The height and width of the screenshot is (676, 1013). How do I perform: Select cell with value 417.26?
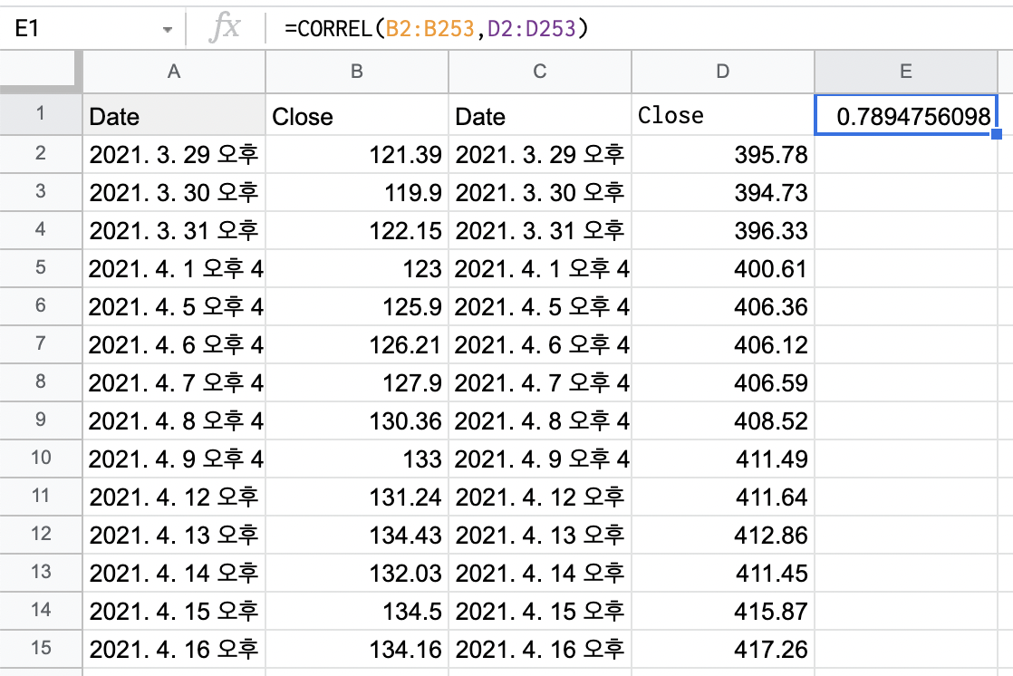tap(722, 650)
